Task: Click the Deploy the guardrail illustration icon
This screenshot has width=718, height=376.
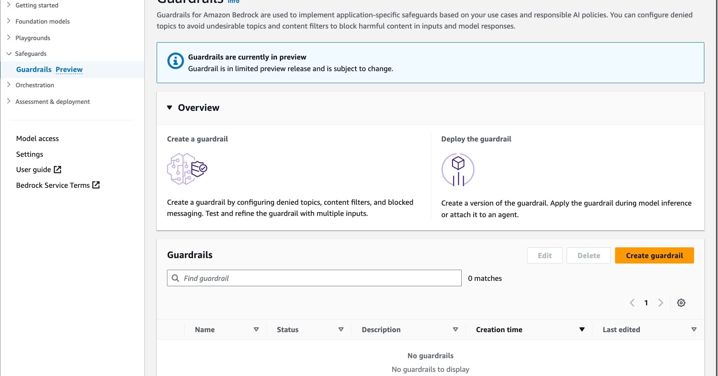Action: click(x=458, y=170)
